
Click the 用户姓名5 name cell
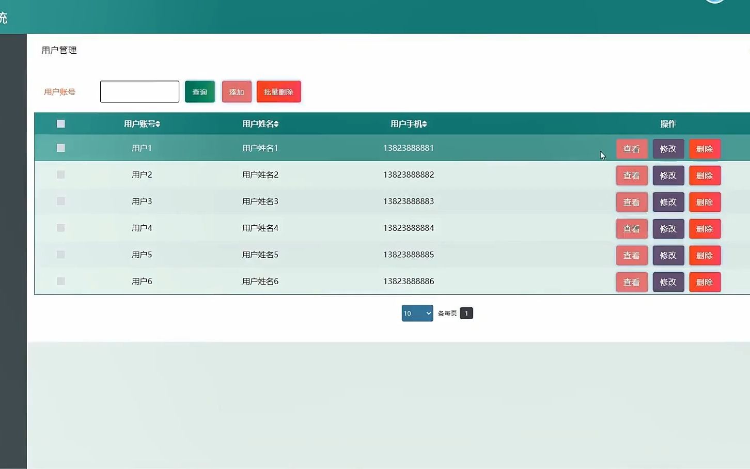260,254
